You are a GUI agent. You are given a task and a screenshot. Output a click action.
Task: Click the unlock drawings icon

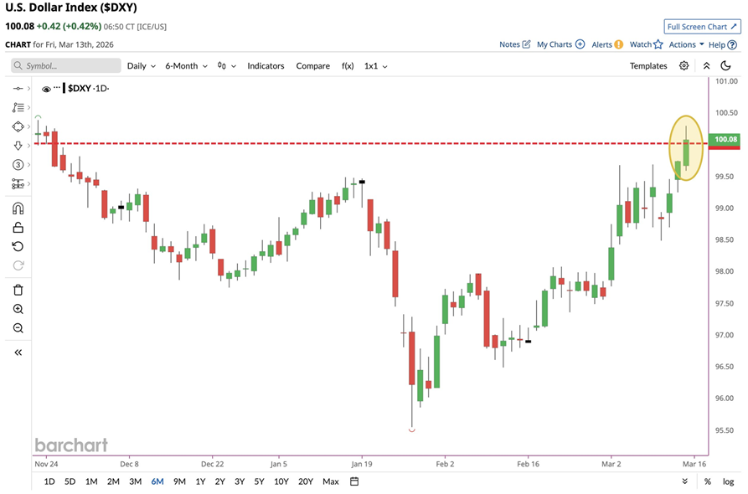[x=18, y=227]
